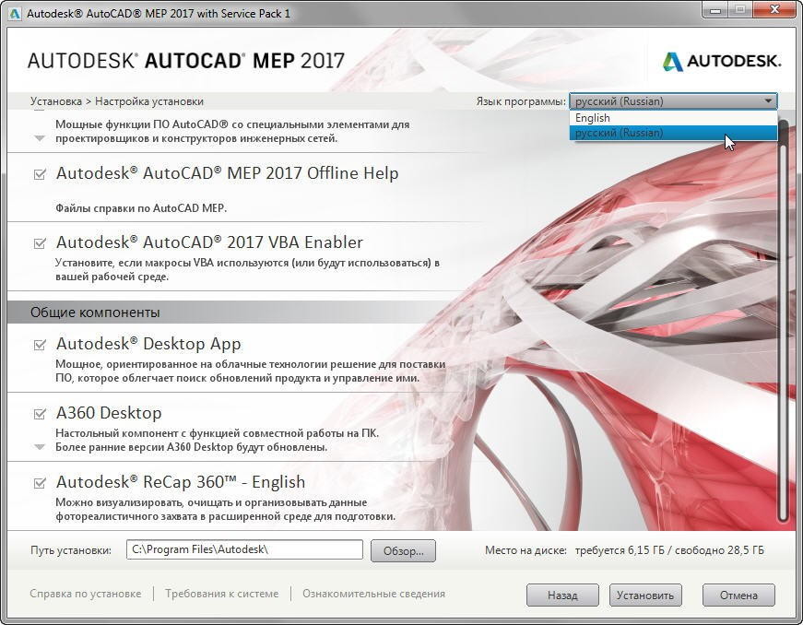Disable the Autodesk Desktop App component
The height and width of the screenshot is (625, 803).
pyautogui.click(x=40, y=345)
